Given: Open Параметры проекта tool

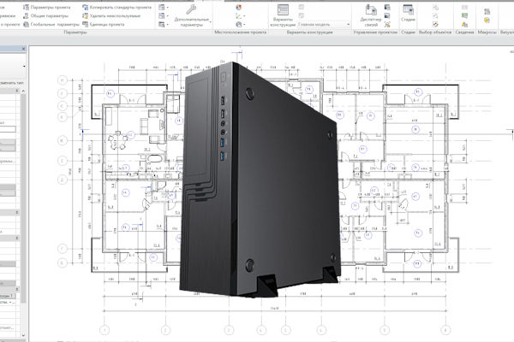Looking at the screenshot, I should point(47,7).
